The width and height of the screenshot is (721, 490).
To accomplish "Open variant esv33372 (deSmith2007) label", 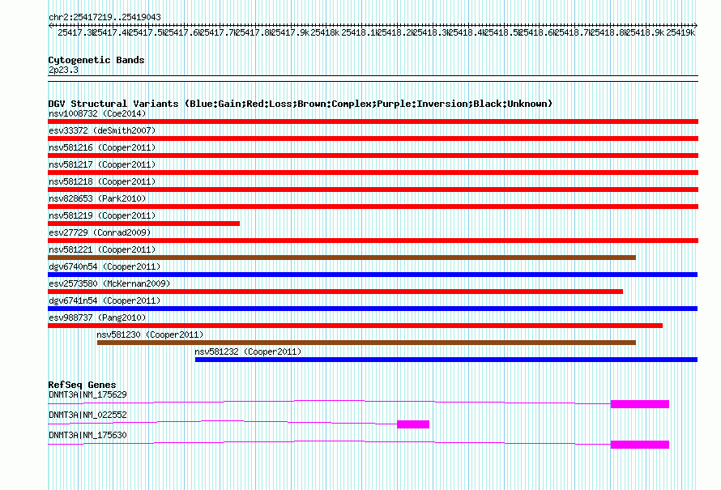I will coord(102,130).
